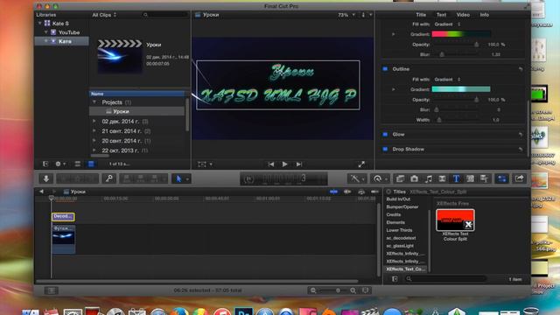Jump to next edit in viewer
This screenshot has height=315, width=560.
pos(299,164)
